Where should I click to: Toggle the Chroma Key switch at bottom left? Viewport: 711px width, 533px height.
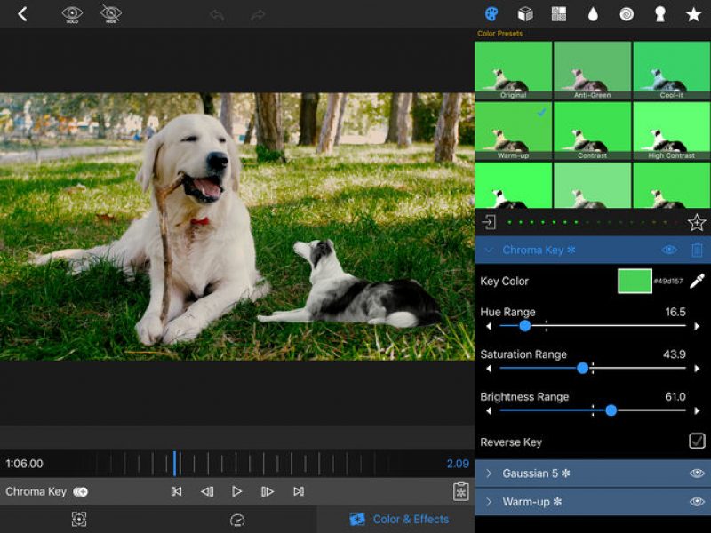(x=78, y=490)
